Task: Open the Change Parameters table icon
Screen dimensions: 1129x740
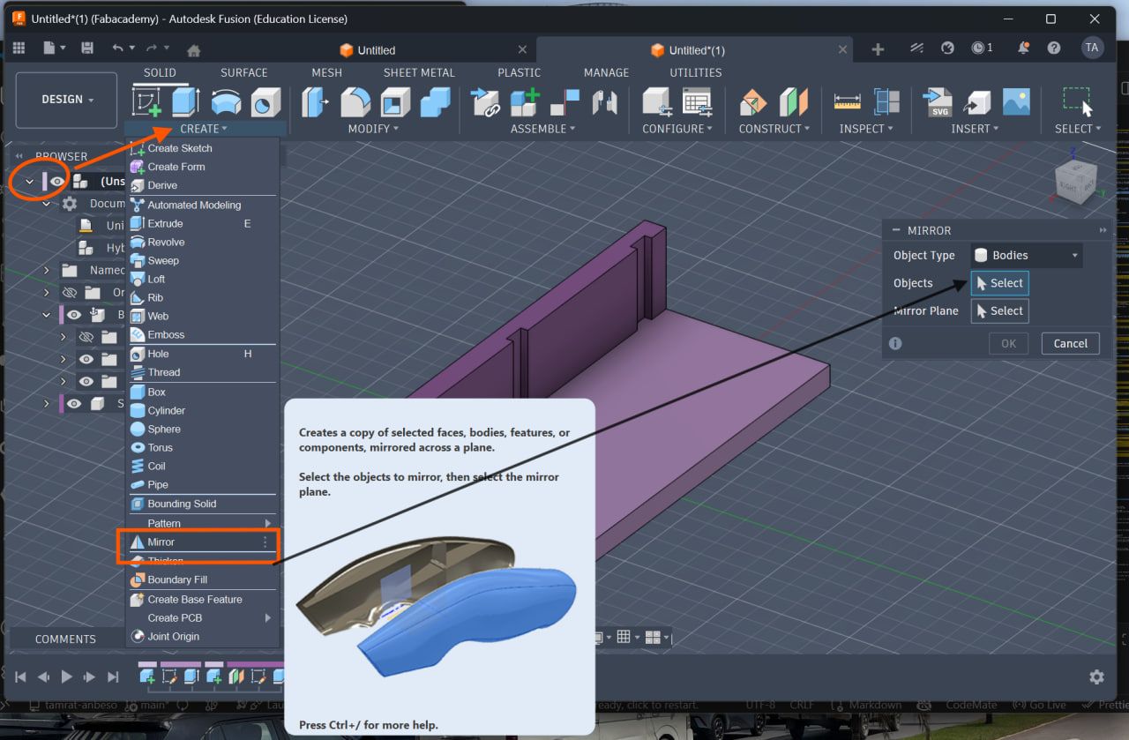Action: [x=697, y=101]
